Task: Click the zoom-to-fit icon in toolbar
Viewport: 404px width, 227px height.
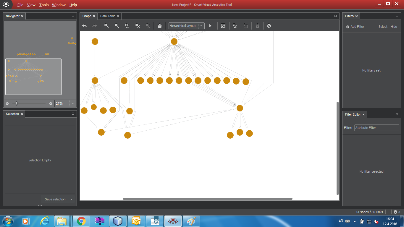Action: (x=127, y=26)
